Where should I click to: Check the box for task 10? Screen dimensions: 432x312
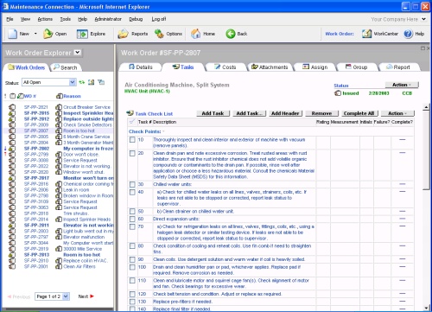132,140
